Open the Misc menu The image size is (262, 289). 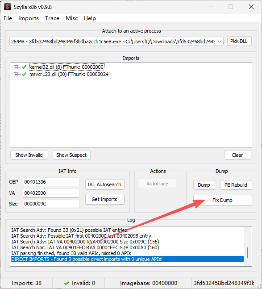[71, 18]
